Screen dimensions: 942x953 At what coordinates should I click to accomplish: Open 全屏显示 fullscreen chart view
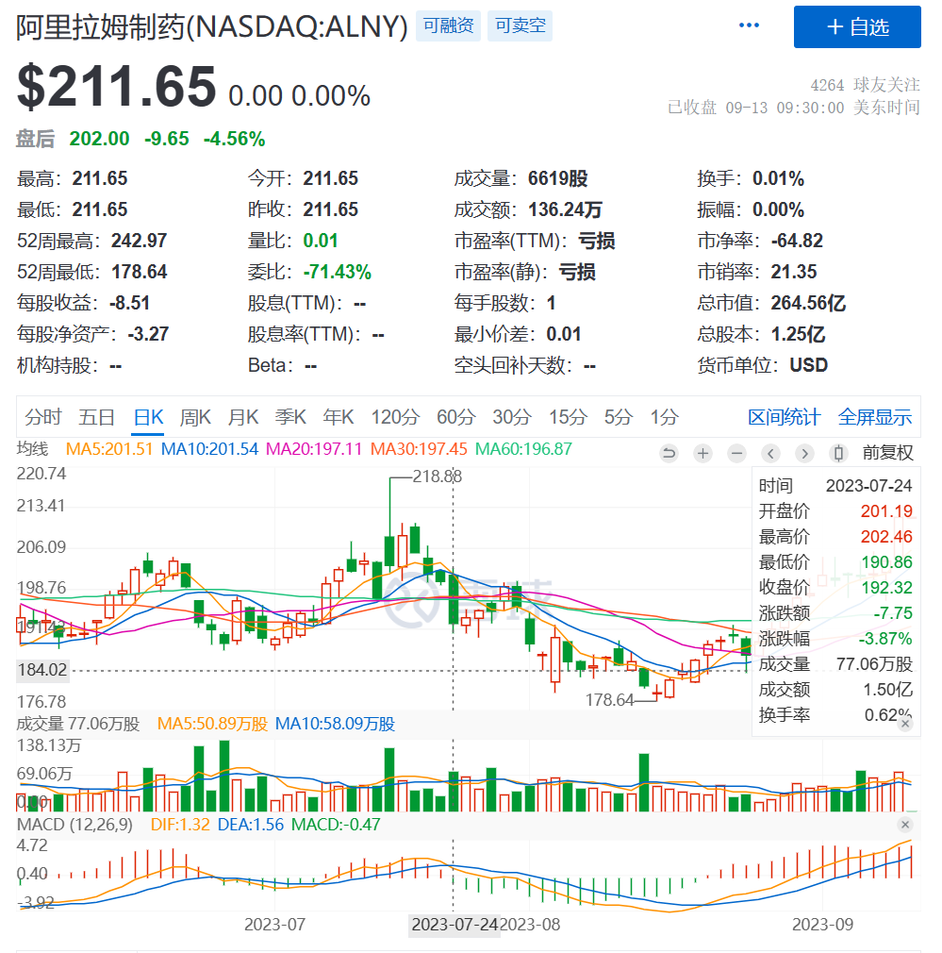[x=875, y=417]
